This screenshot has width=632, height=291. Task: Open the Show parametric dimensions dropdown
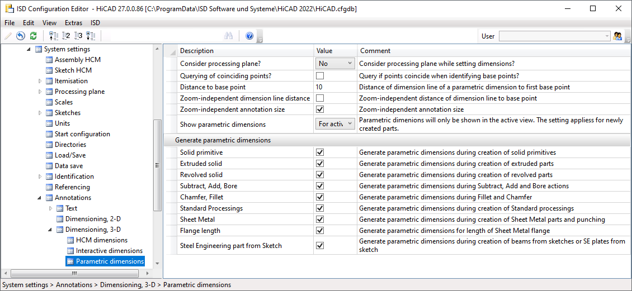pyautogui.click(x=335, y=124)
